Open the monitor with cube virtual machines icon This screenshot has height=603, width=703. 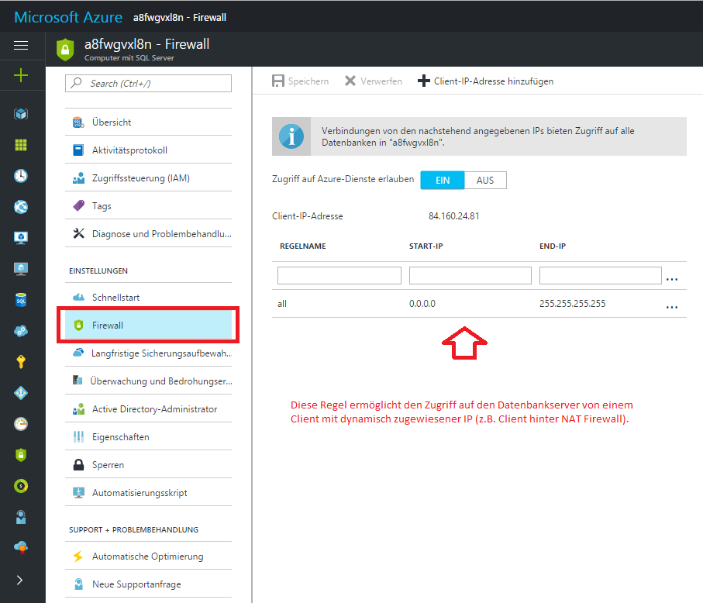(x=21, y=238)
